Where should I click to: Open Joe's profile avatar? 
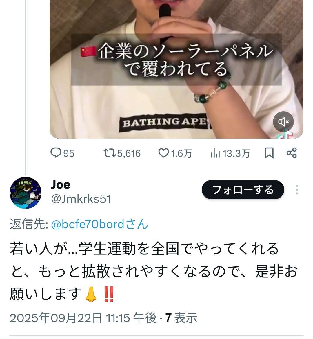point(26,193)
